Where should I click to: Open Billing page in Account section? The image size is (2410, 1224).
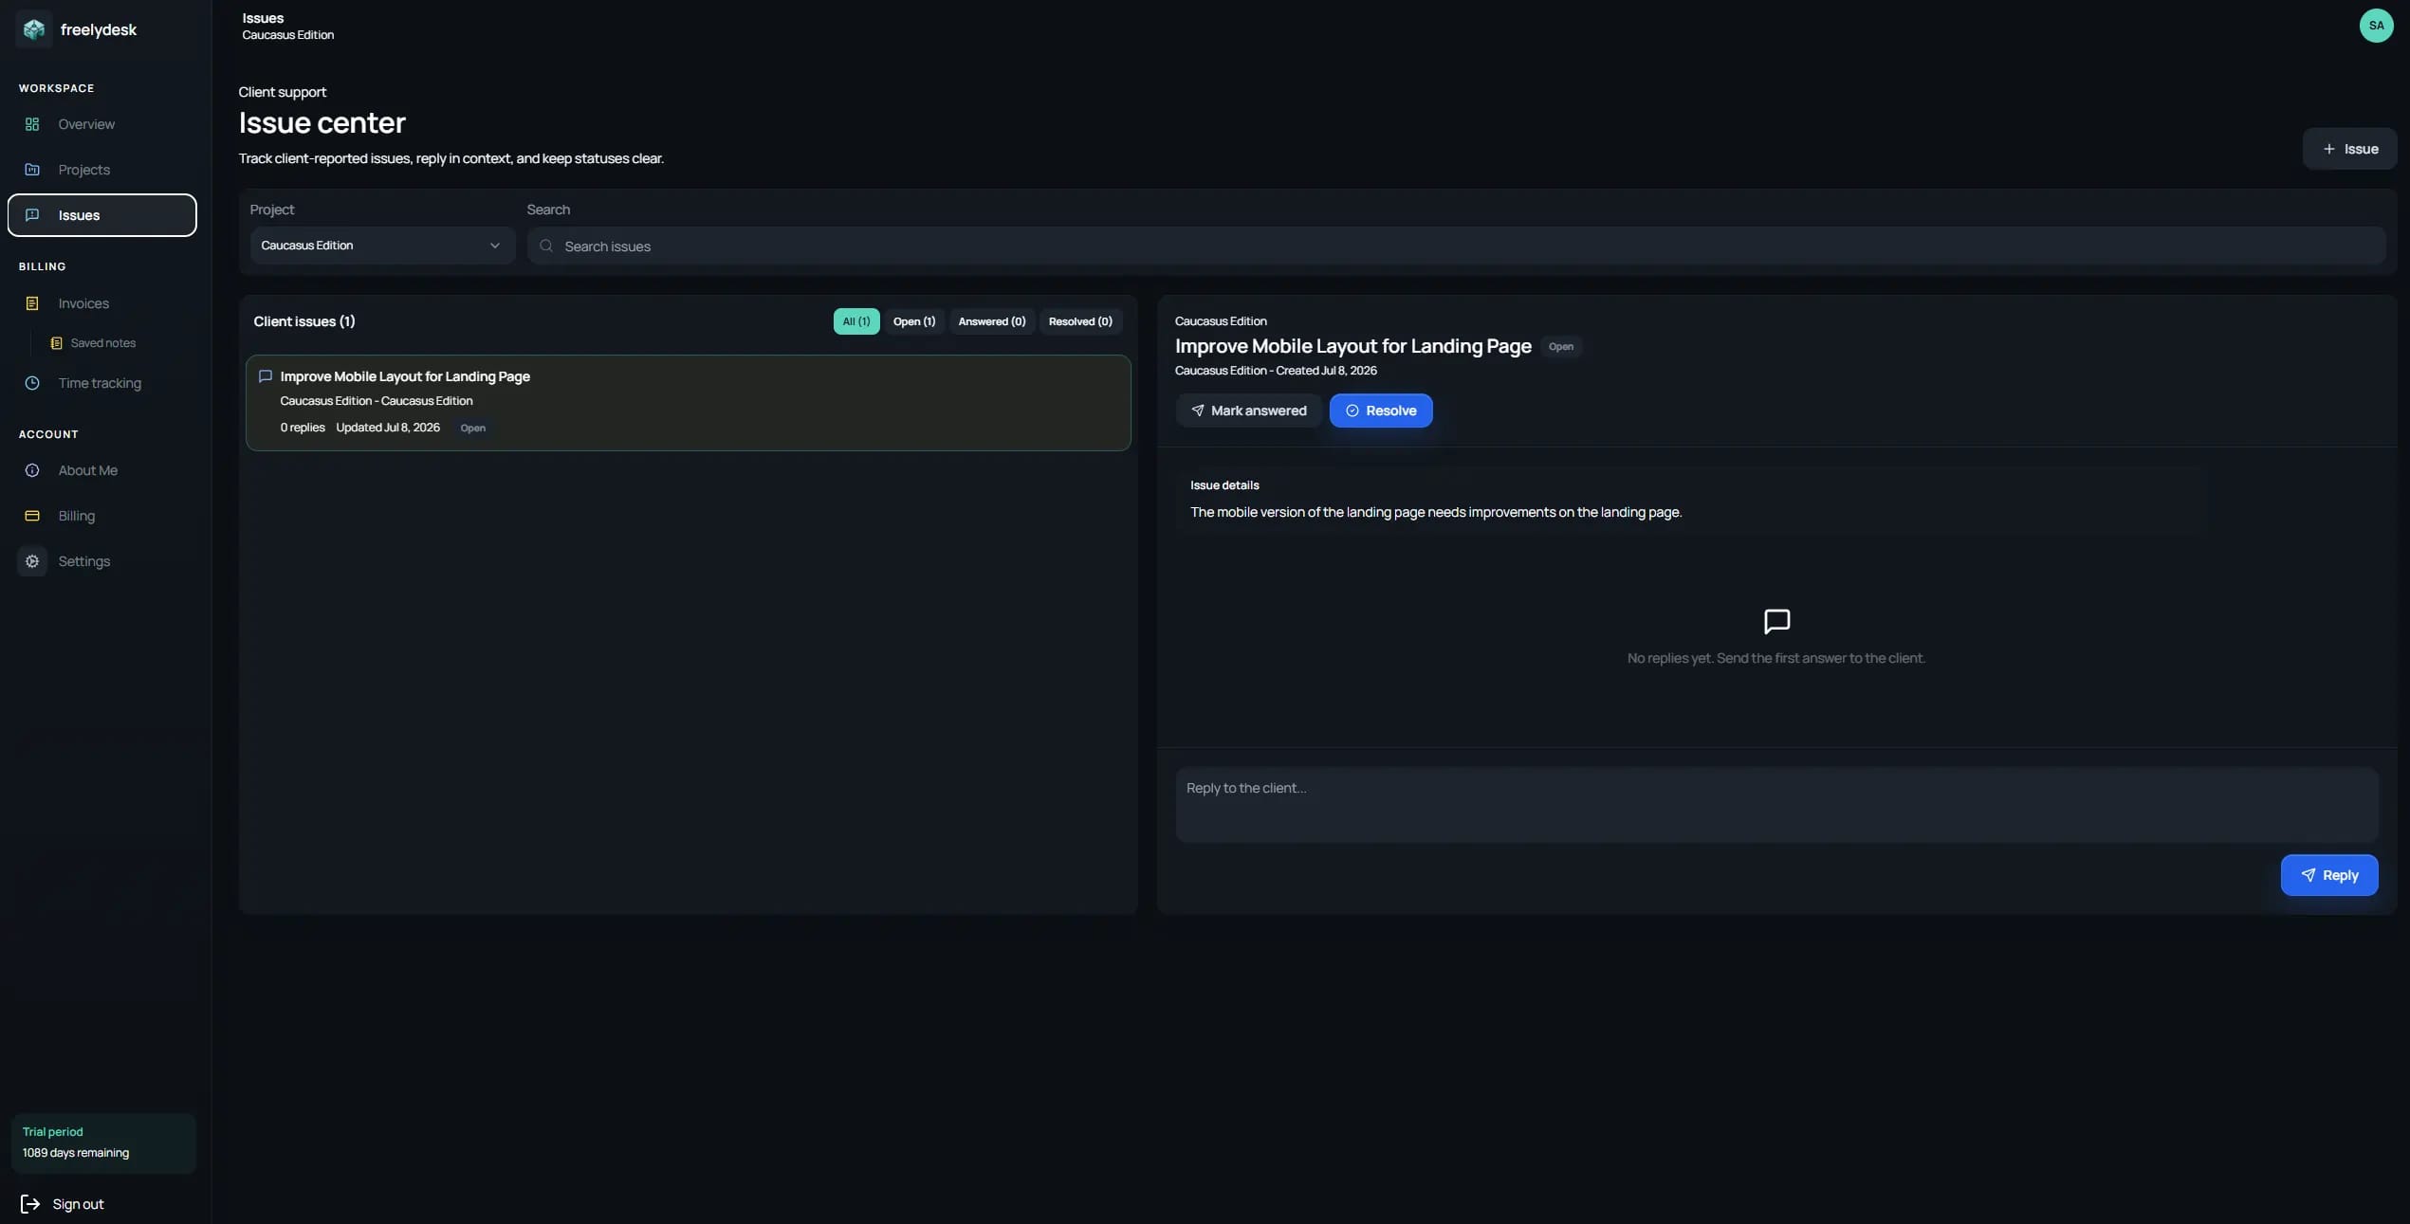point(101,516)
